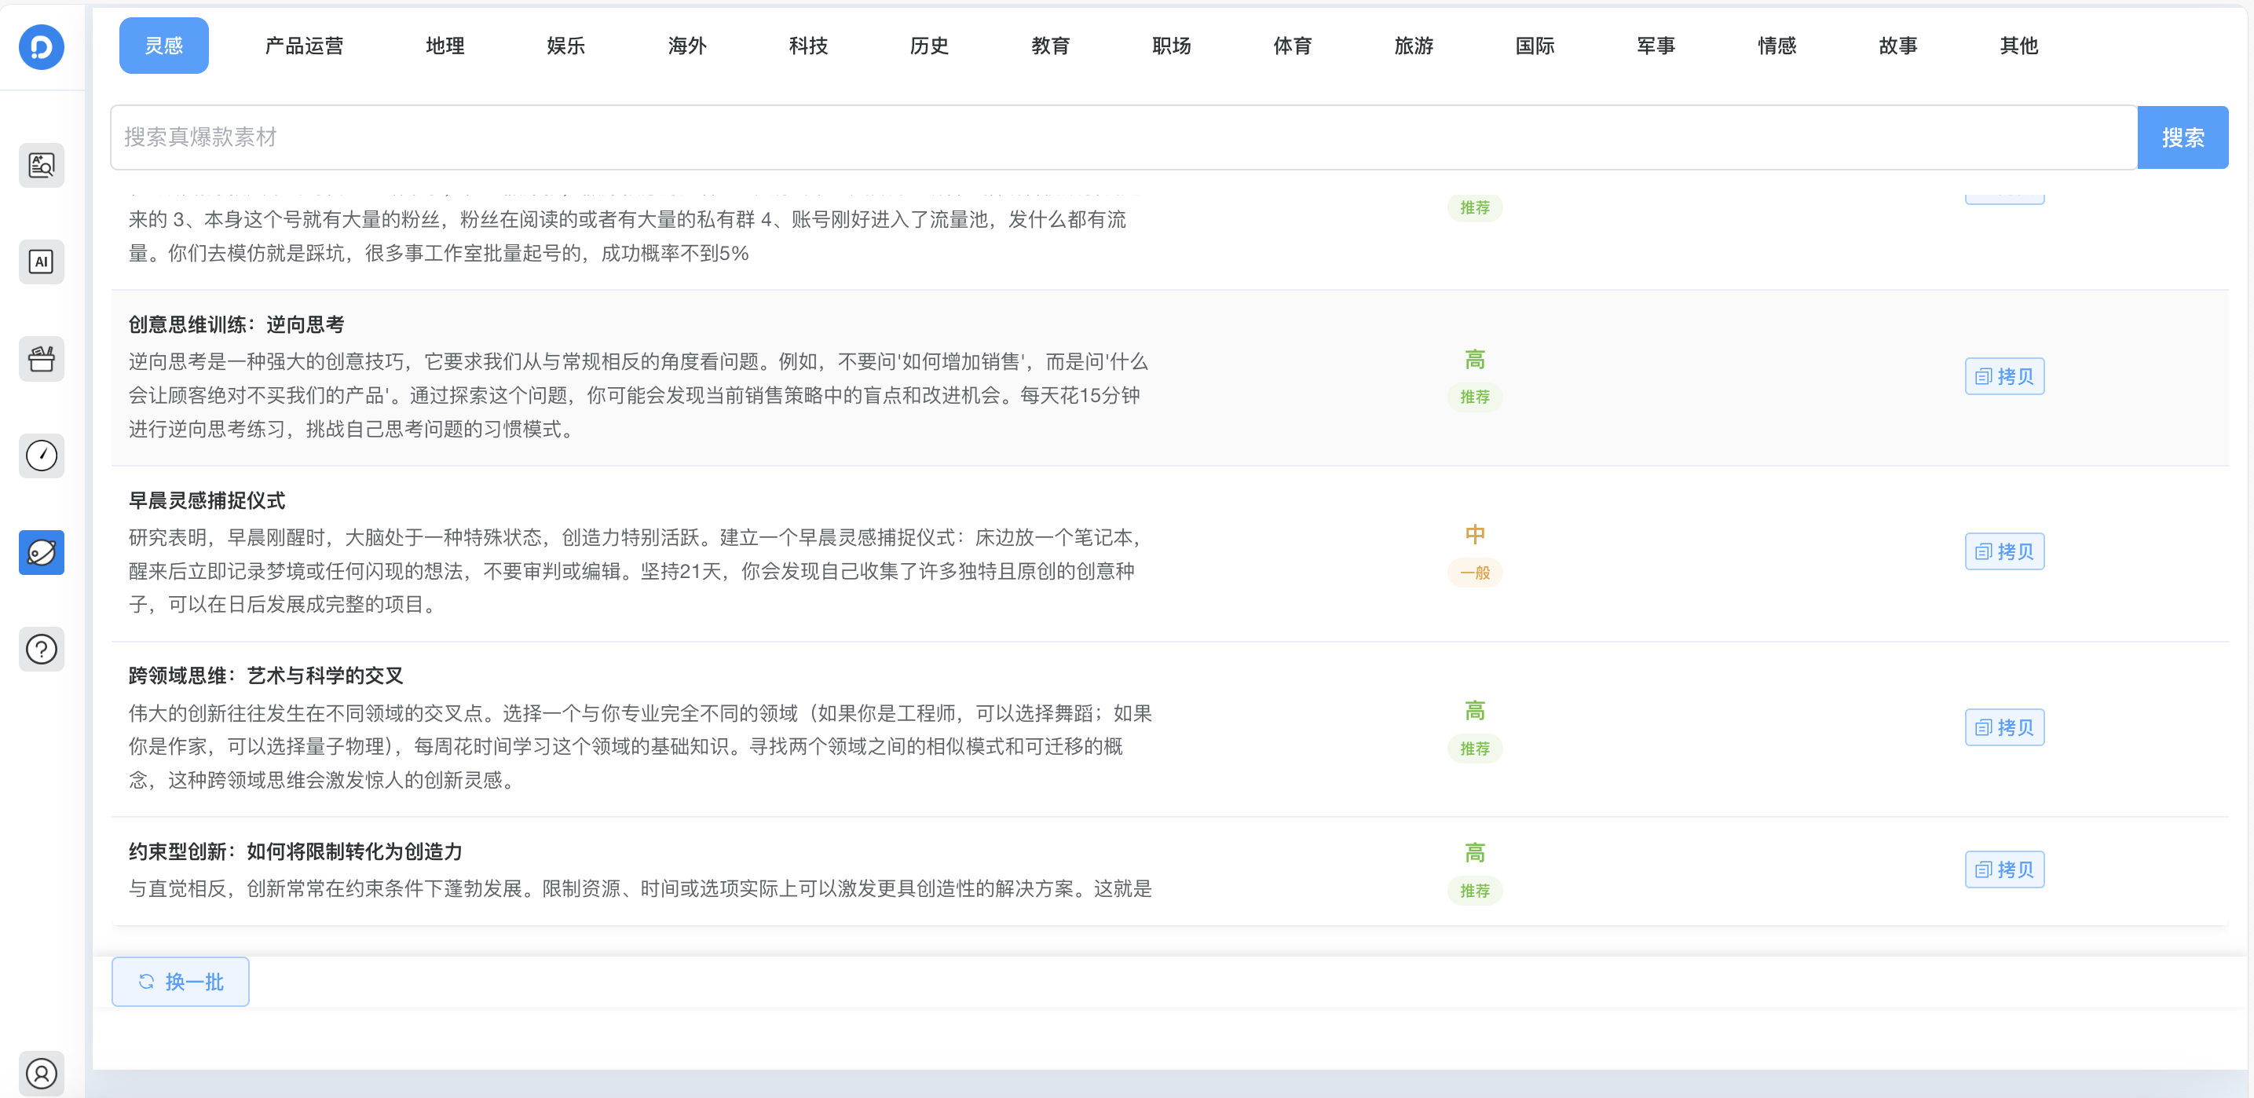Copy the 创意思维训练：逆向思考 entry with 拷贝
The height and width of the screenshot is (1098, 2254).
click(2004, 376)
